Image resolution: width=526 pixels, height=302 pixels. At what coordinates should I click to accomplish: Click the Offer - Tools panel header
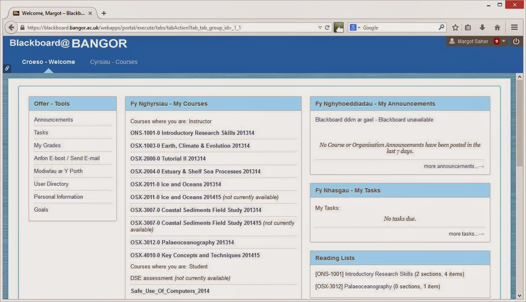[x=73, y=104]
